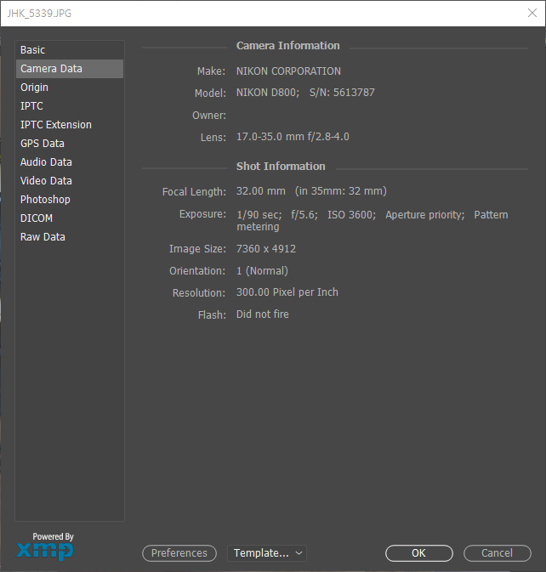The height and width of the screenshot is (572, 546).
Task: Select the NIKON D800 model text
Action: (268, 93)
